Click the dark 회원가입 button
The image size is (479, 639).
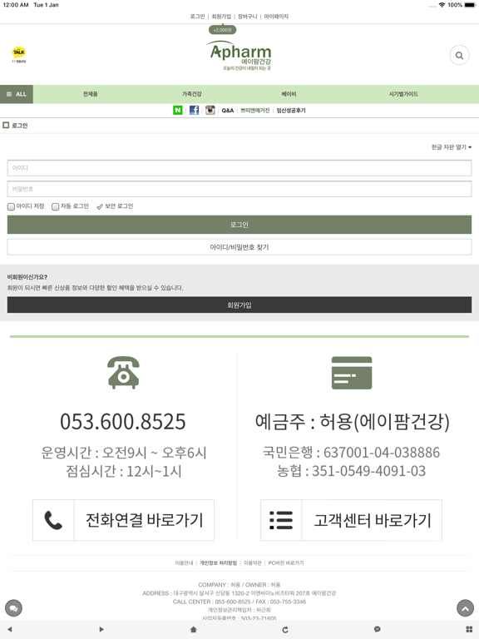(x=239, y=305)
